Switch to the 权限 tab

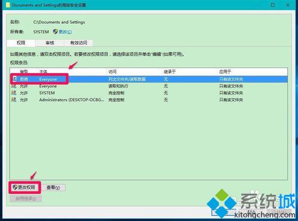[x=21, y=43]
